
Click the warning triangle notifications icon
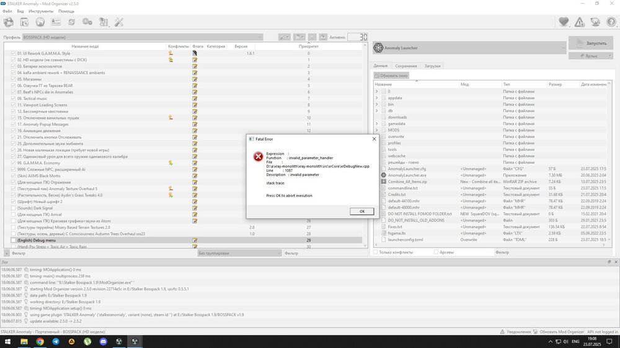pyautogui.click(x=579, y=22)
